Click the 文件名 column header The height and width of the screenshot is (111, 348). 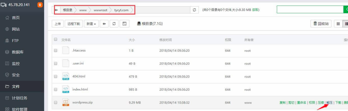pos(66,40)
